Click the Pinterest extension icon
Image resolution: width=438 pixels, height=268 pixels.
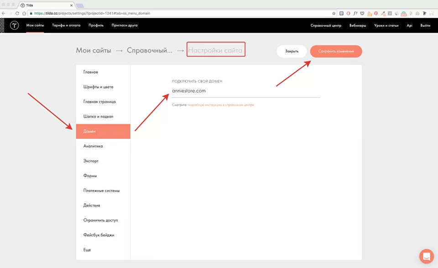(x=376, y=13)
